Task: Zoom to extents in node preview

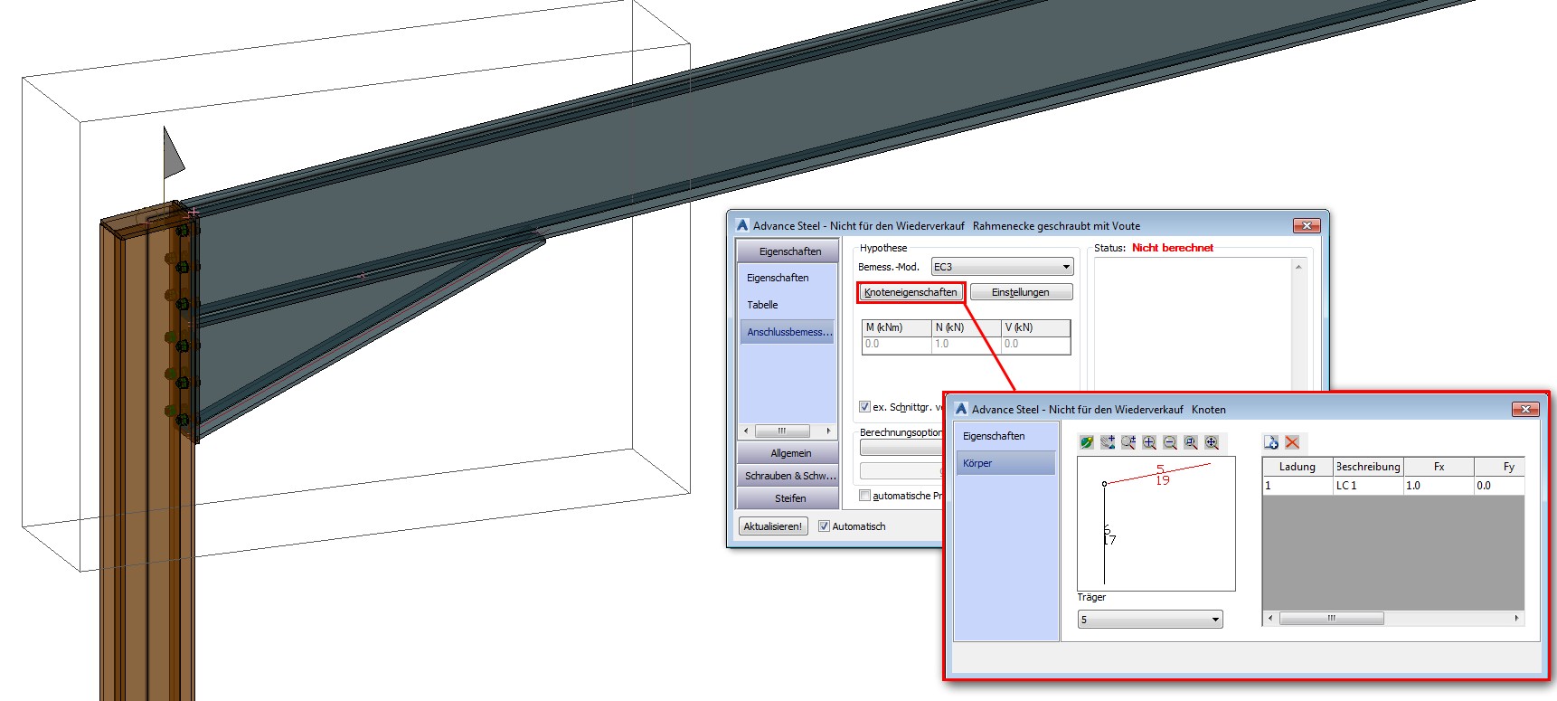Action: click(x=1212, y=442)
